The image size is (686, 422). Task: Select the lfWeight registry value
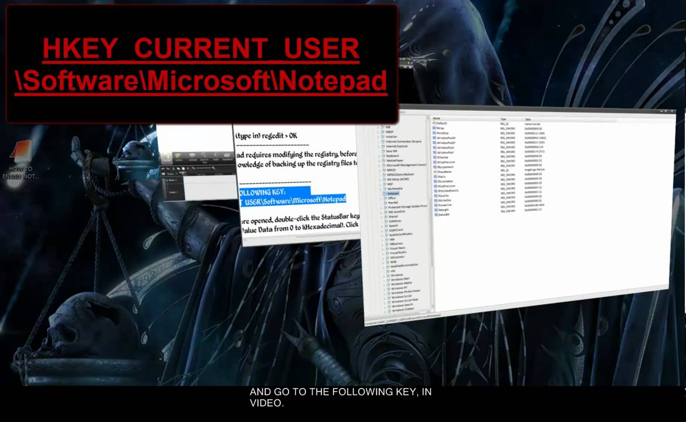pyautogui.click(x=442, y=210)
